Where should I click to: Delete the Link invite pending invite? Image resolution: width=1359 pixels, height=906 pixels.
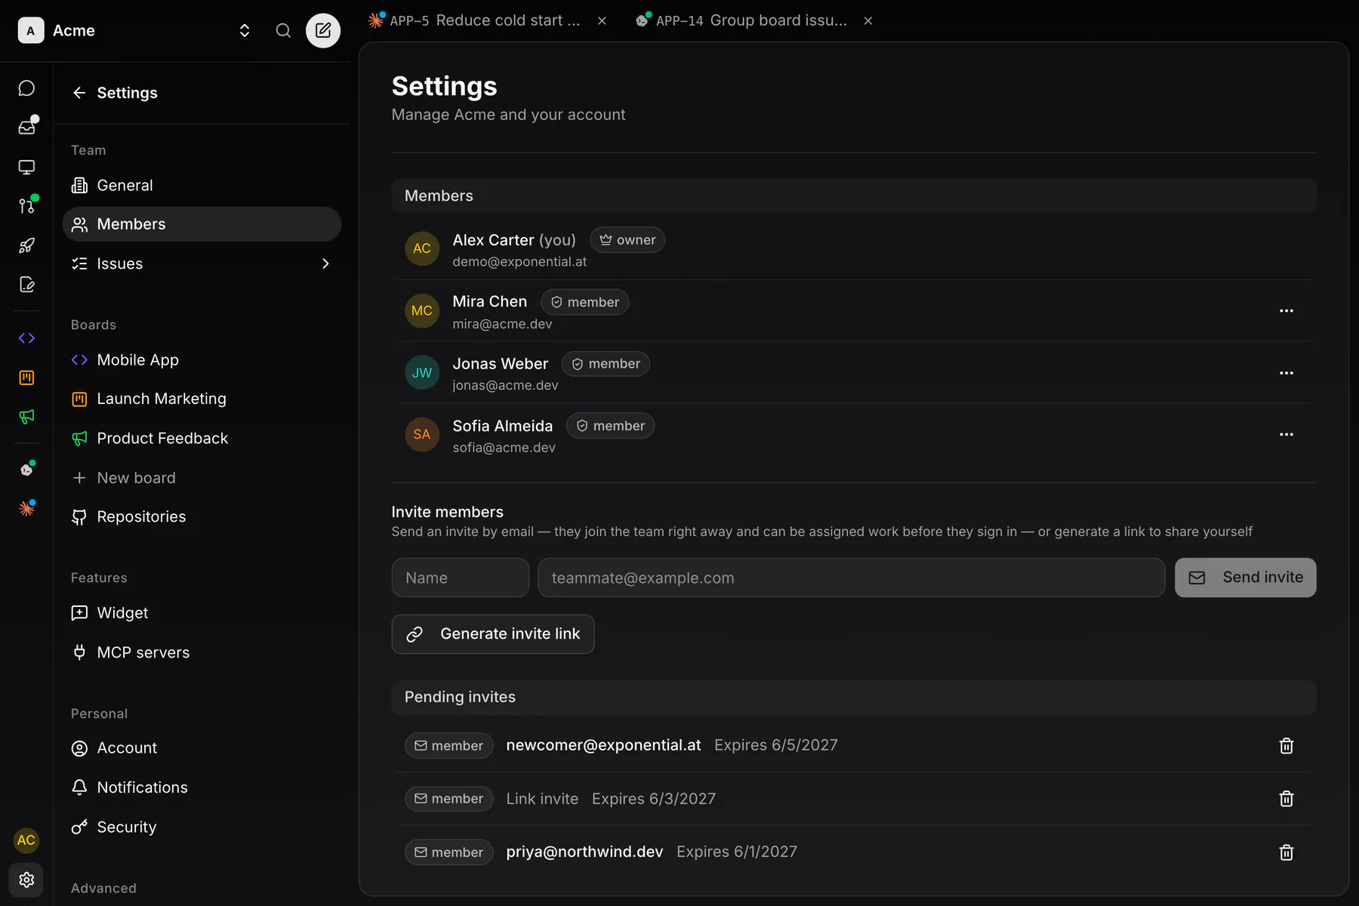coord(1287,799)
